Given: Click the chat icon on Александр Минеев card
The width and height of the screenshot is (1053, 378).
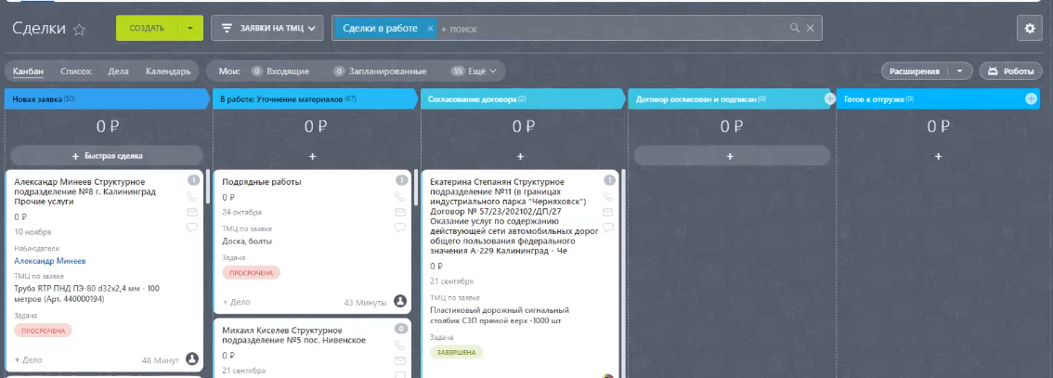Looking at the screenshot, I should (x=192, y=228).
